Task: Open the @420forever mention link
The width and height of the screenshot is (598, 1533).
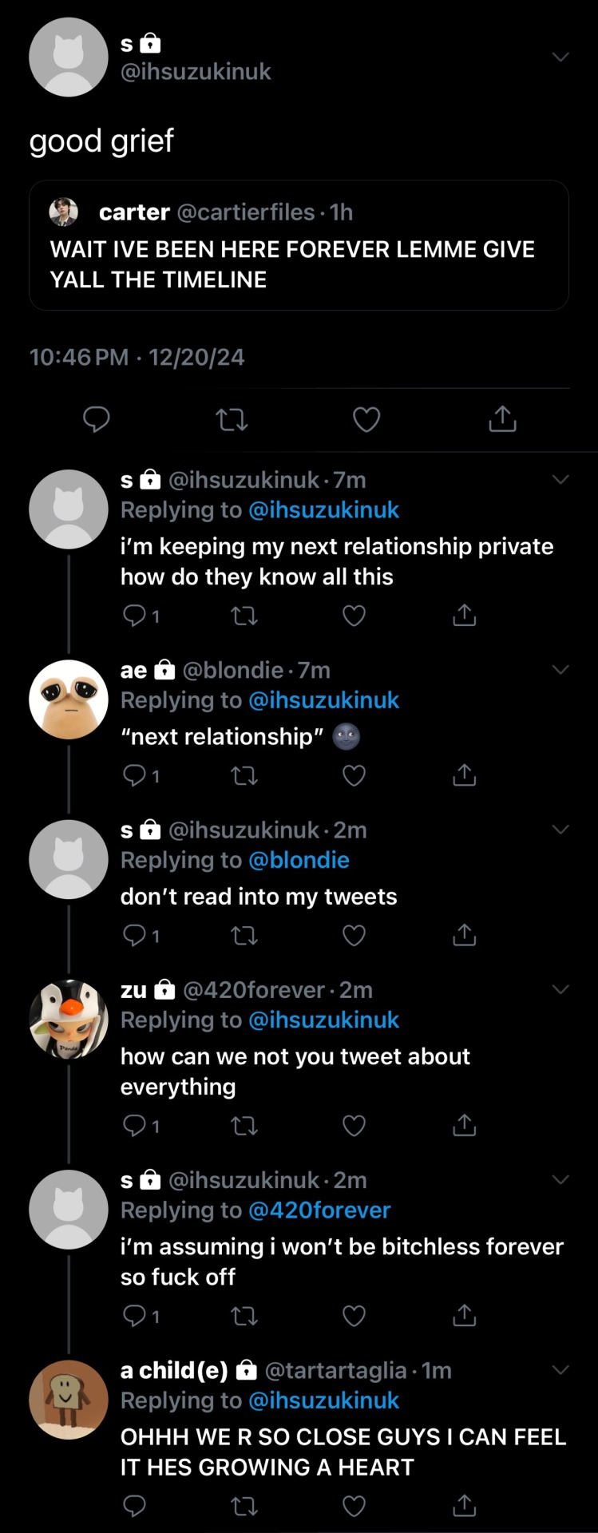Action: 319,1210
